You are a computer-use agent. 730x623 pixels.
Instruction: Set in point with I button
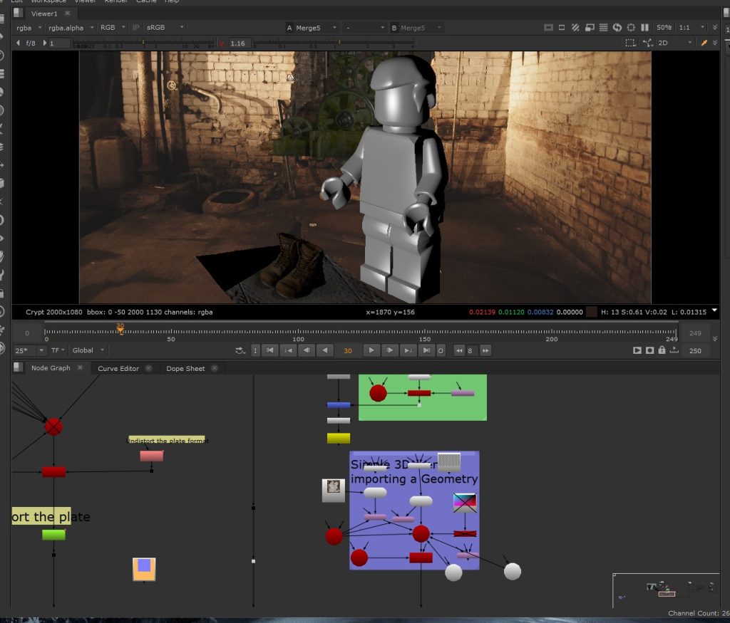click(255, 350)
